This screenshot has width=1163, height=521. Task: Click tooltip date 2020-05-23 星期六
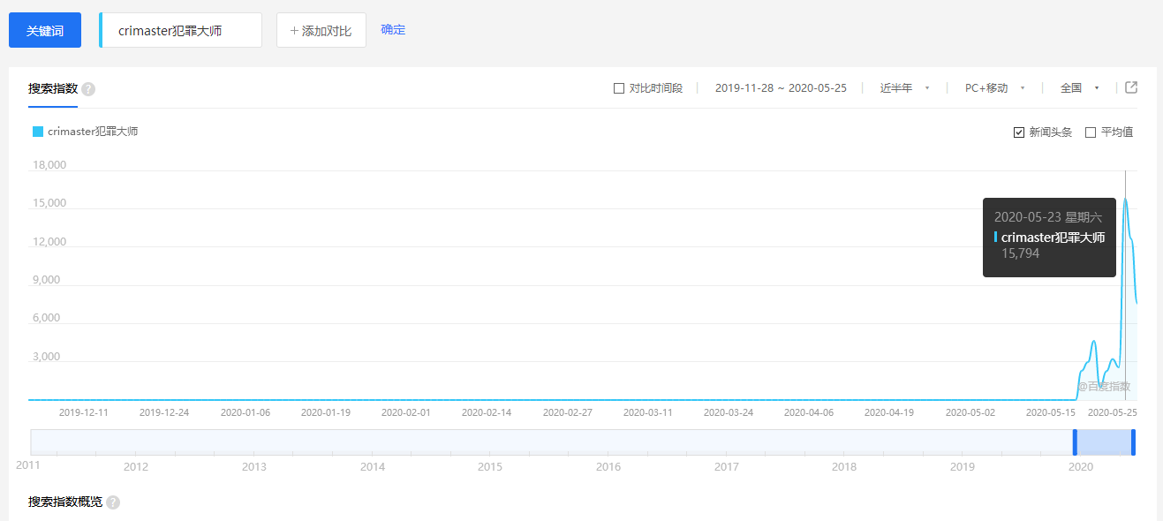pos(1048,217)
